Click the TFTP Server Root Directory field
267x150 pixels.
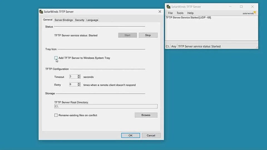[x=106, y=106]
